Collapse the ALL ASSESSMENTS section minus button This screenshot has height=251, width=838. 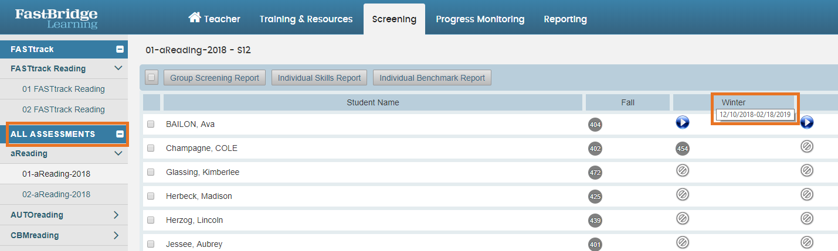tap(120, 134)
